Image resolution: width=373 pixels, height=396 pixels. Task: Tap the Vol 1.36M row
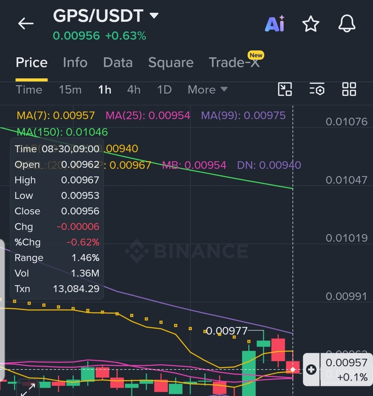coord(57,273)
